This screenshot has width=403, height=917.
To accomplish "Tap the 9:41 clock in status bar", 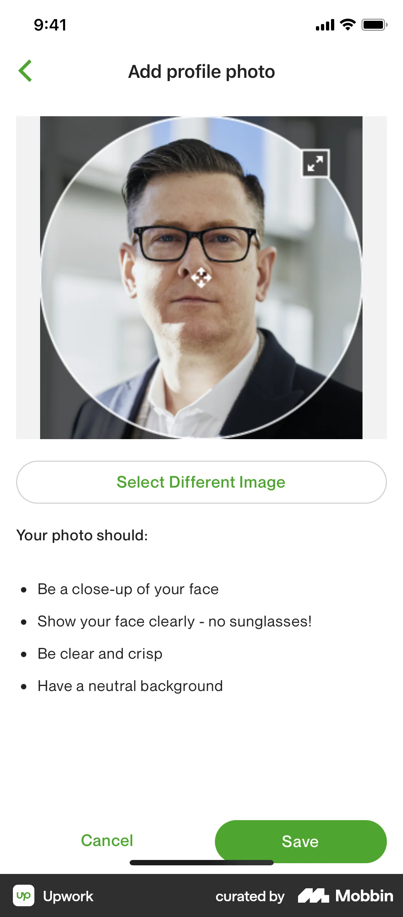I will point(50,25).
